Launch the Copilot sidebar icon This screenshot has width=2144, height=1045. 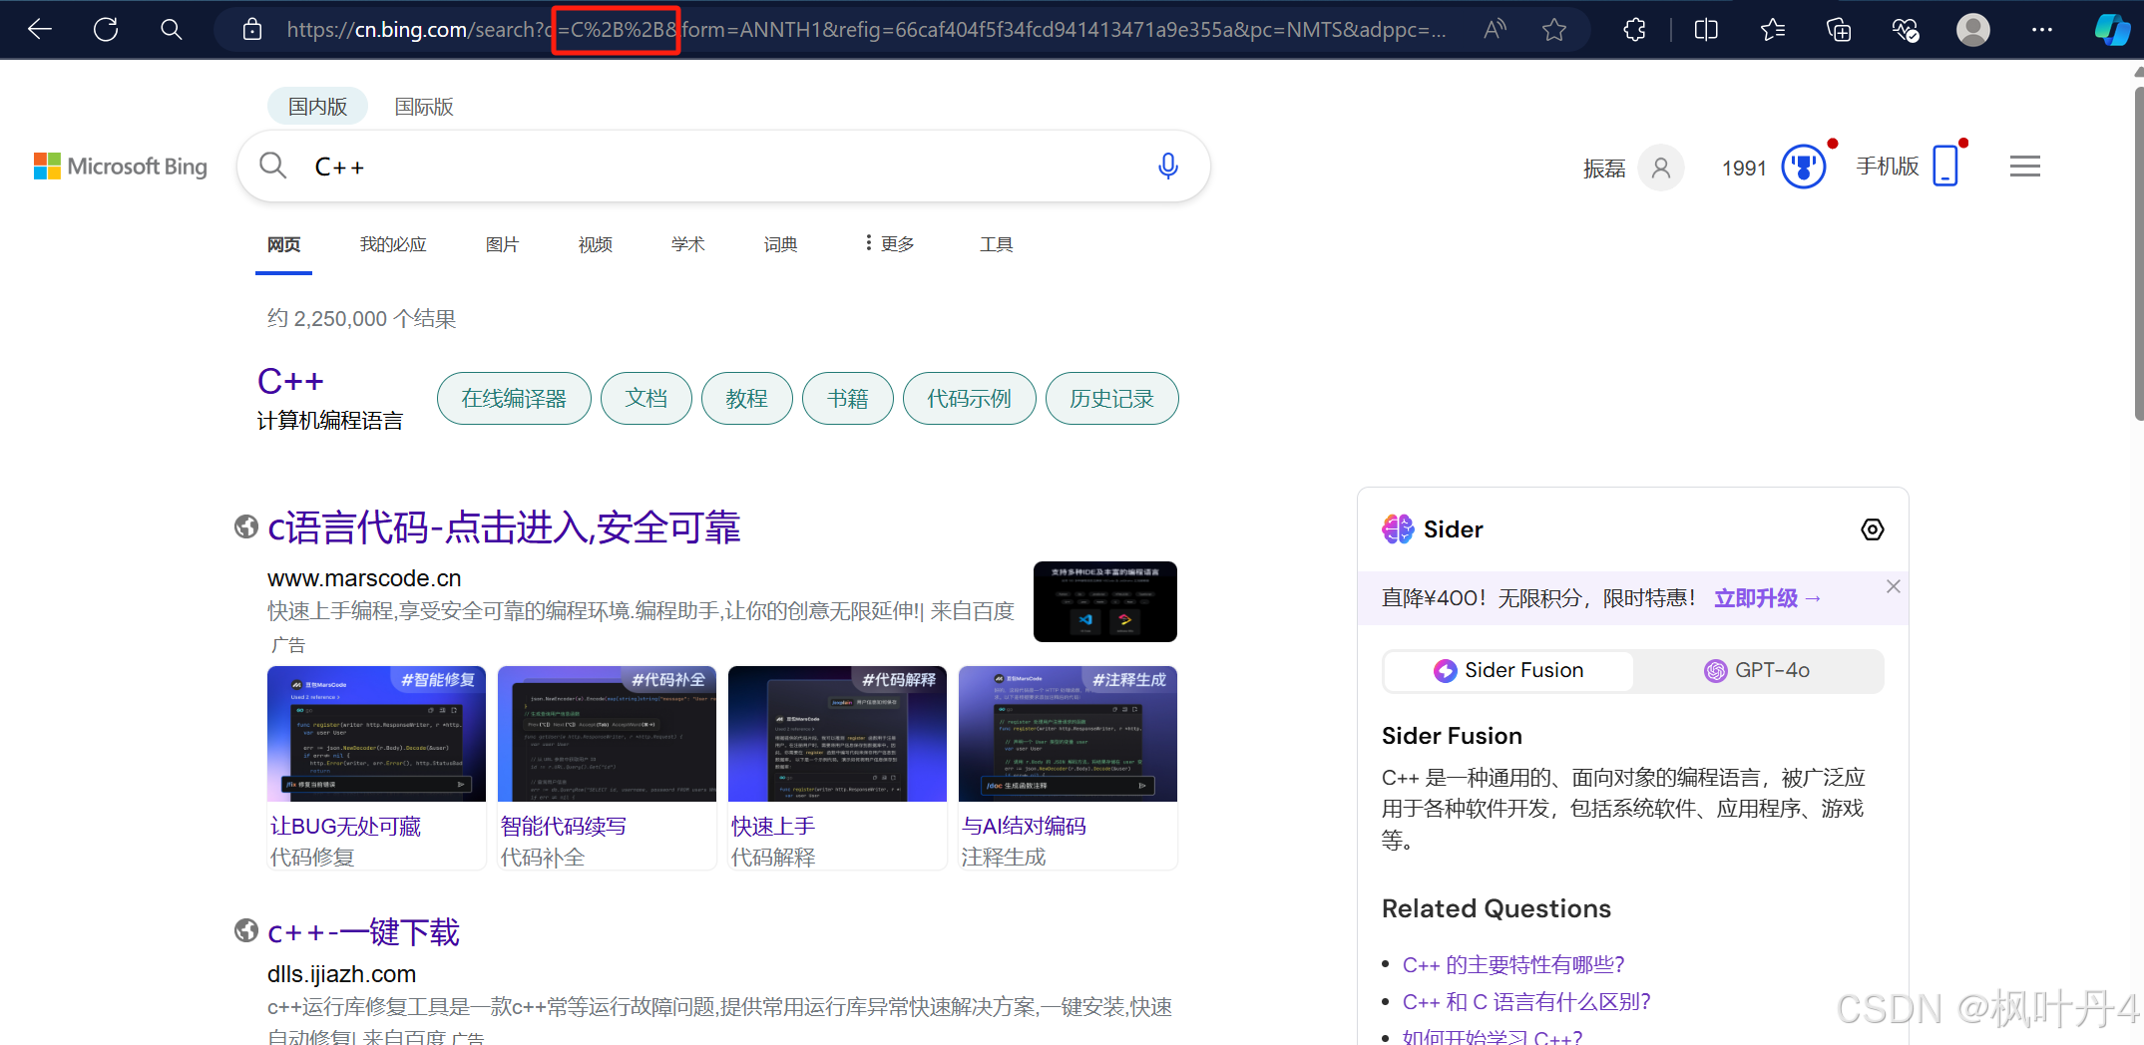2112,30
